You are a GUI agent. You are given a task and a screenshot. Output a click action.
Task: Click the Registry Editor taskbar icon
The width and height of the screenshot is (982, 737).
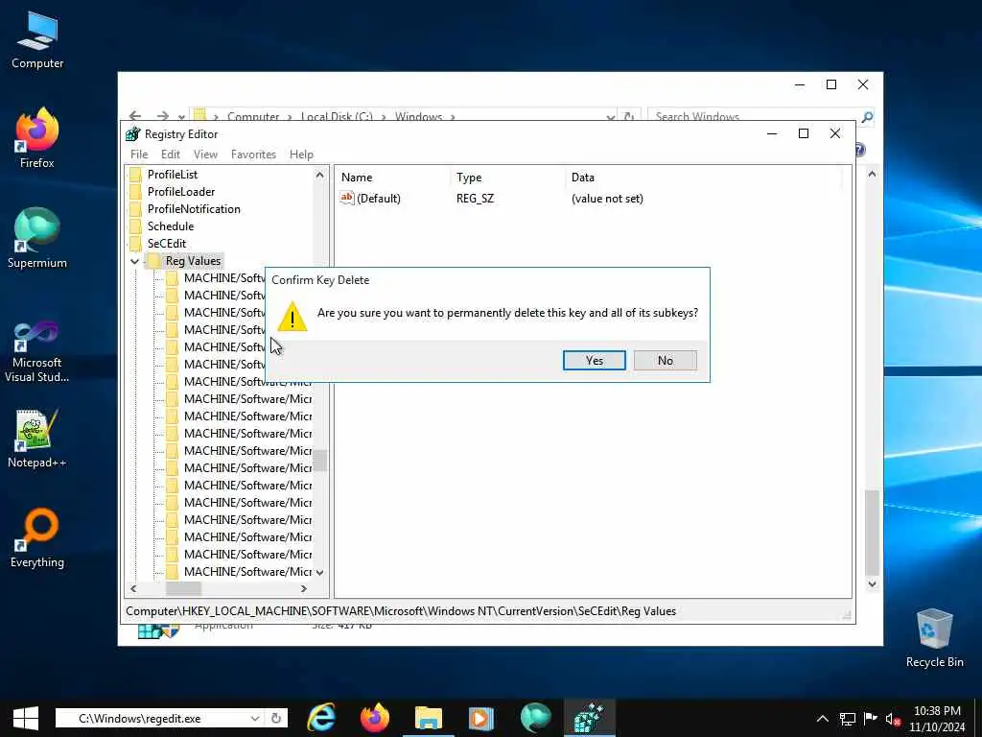pos(589,718)
